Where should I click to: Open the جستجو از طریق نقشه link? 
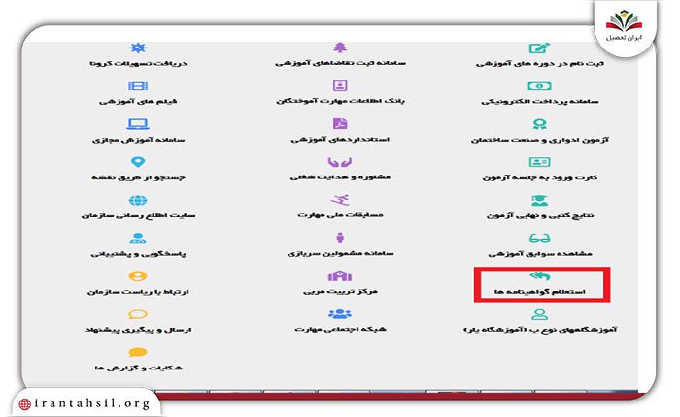[138, 177]
